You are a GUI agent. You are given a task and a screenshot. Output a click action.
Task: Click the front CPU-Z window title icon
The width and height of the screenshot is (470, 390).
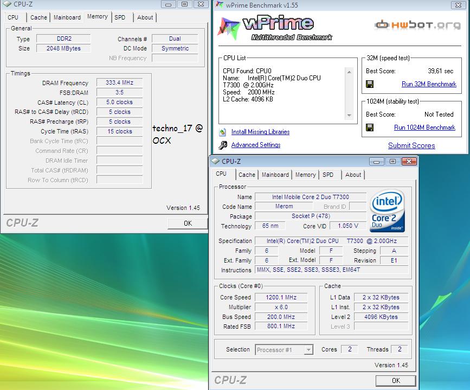[x=215, y=161]
